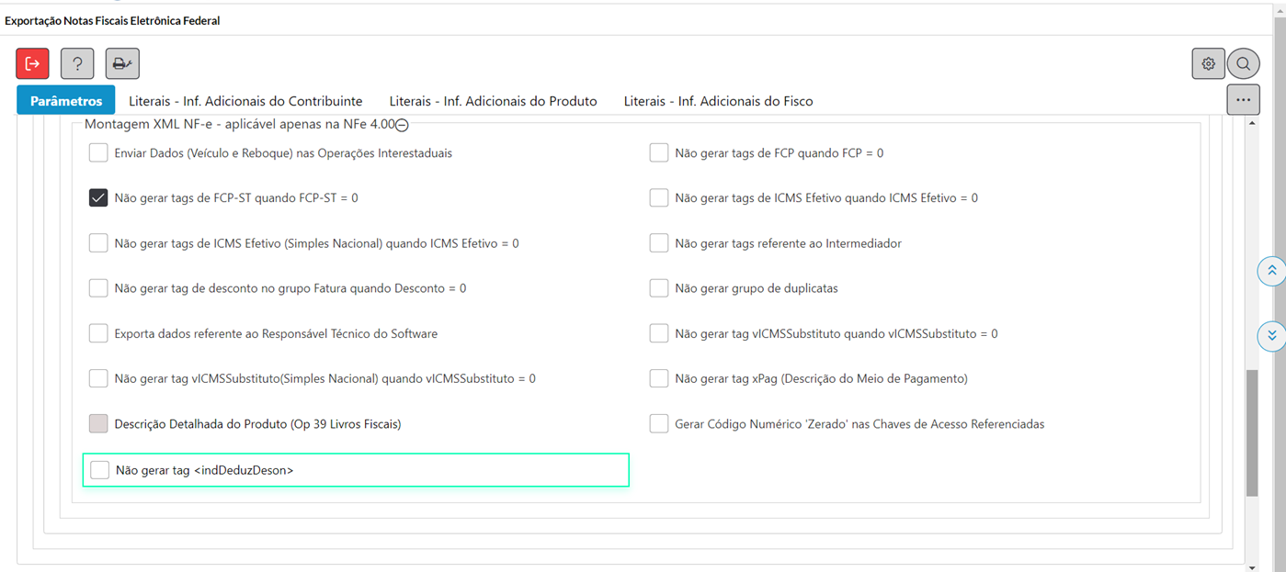Click the magnifier search icon

pyautogui.click(x=1243, y=63)
